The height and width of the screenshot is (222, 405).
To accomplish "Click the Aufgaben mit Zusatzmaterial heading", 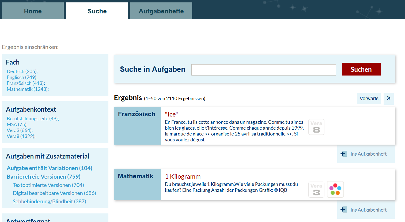I will point(48,156).
